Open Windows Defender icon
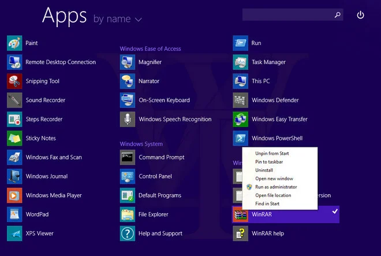 [x=241, y=100]
